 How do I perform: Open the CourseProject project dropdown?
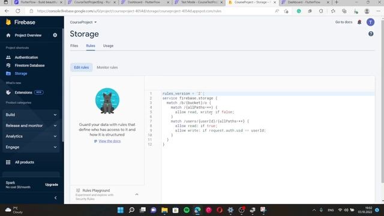click(x=83, y=22)
